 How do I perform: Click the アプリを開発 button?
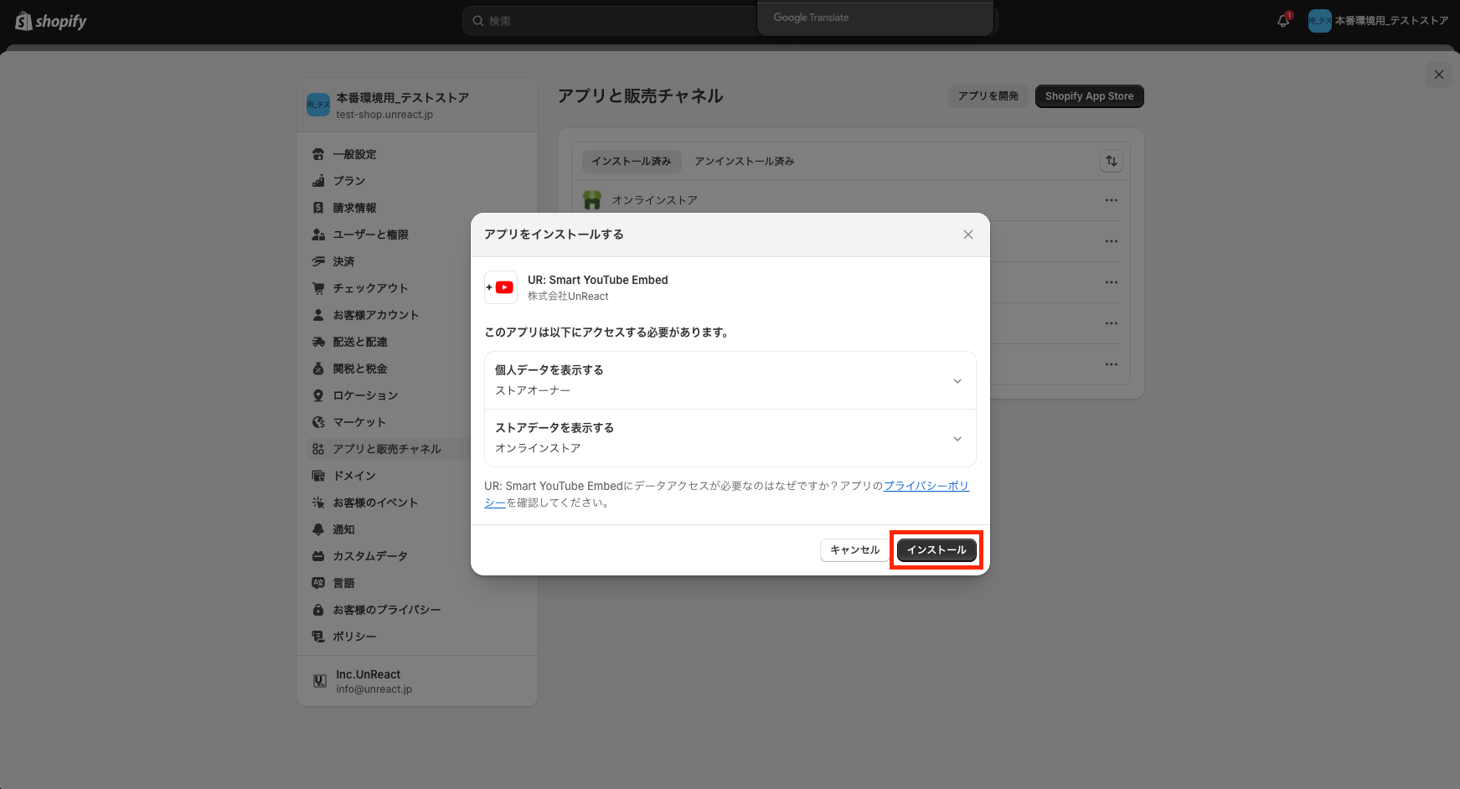[988, 96]
